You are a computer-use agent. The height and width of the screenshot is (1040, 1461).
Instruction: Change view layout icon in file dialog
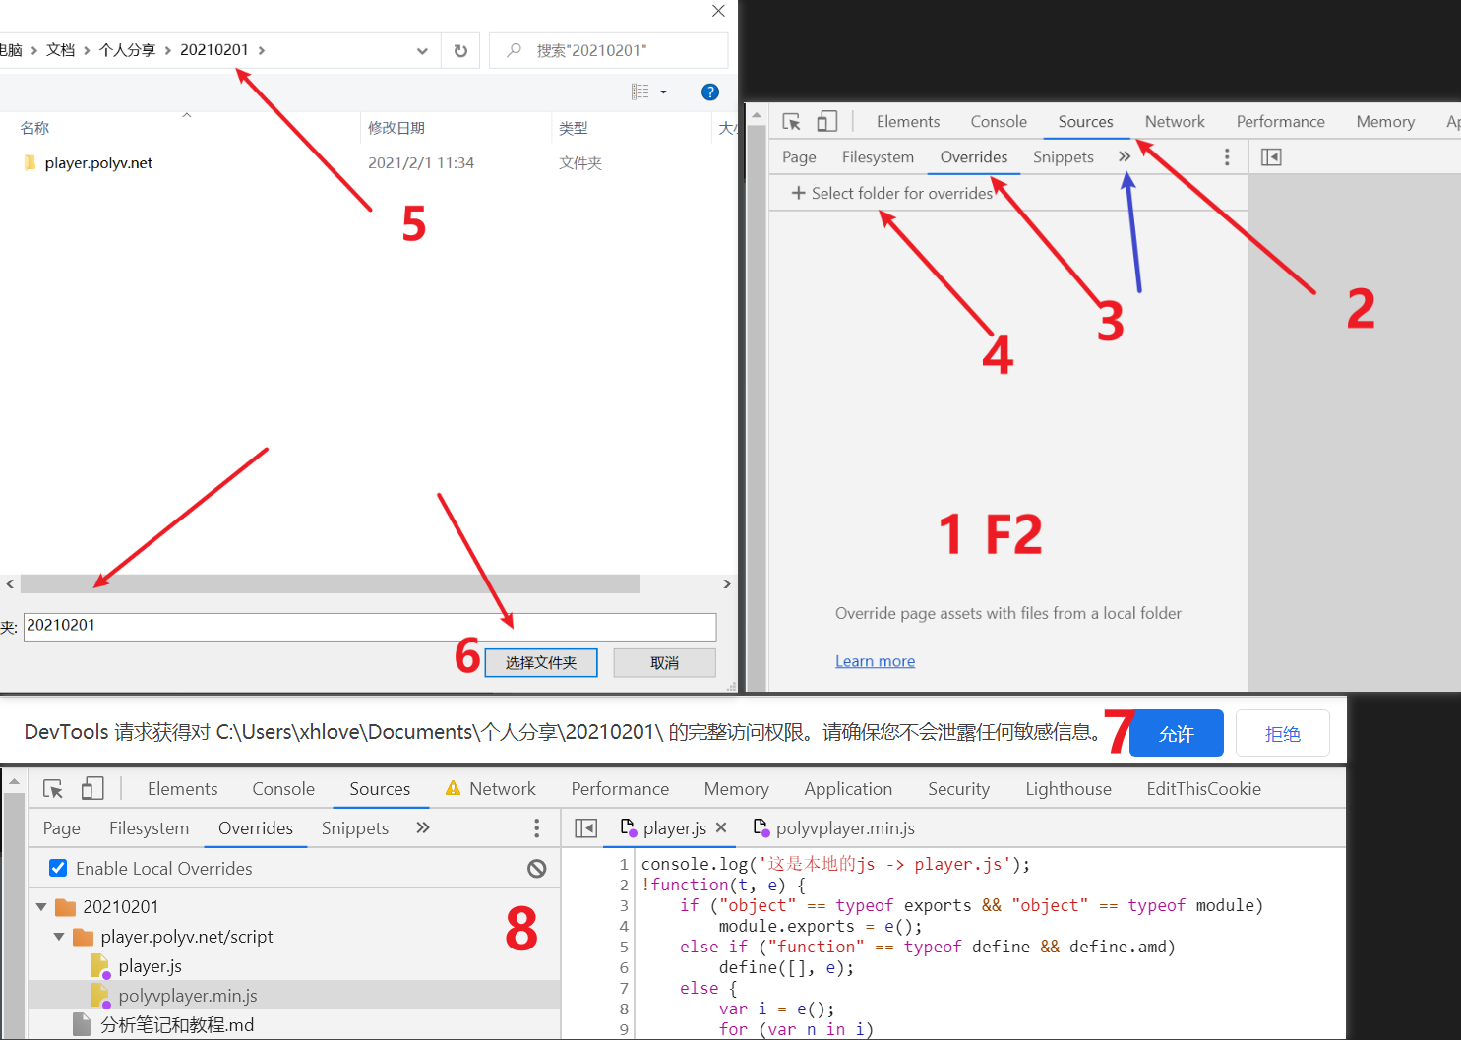tap(639, 92)
